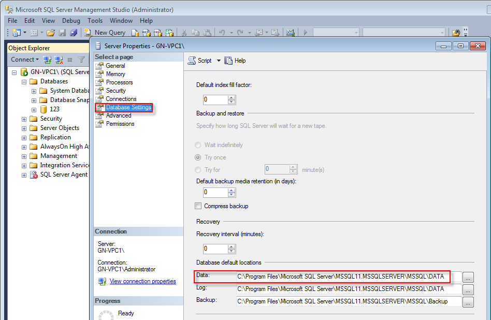Viewport: 491px width, 320px height.
Task: Click the Cut scissors icon
Action: (184, 33)
